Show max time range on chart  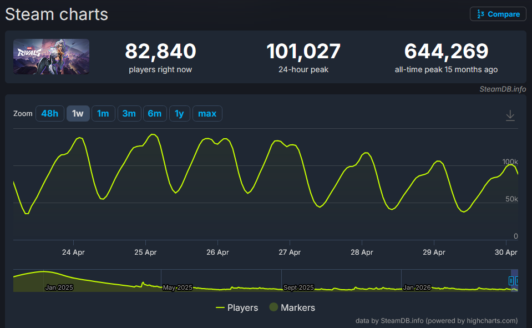207,113
